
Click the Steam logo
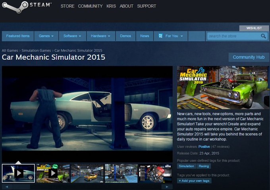[x=27, y=7]
